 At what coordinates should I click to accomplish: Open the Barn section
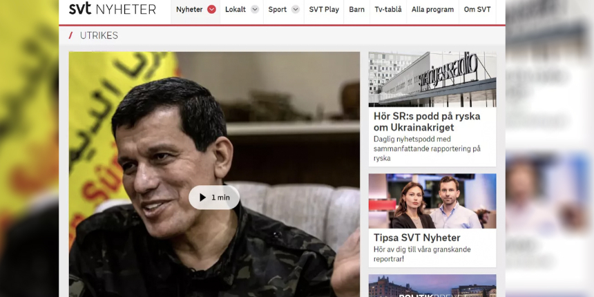[x=356, y=10]
